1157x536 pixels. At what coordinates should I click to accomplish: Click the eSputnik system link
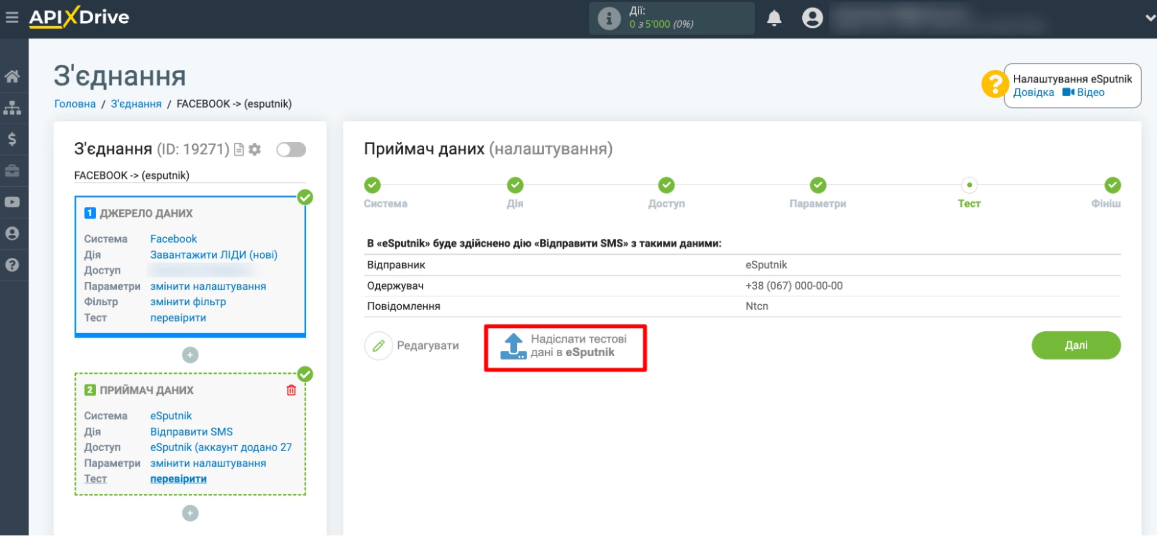click(171, 416)
